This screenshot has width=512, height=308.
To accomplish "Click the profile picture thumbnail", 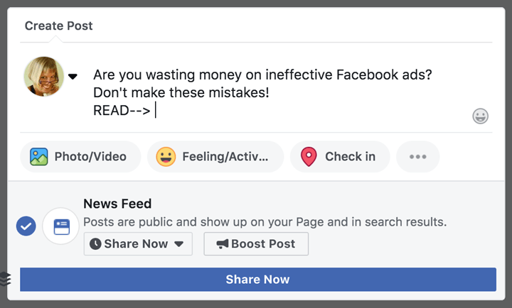I will tap(44, 77).
